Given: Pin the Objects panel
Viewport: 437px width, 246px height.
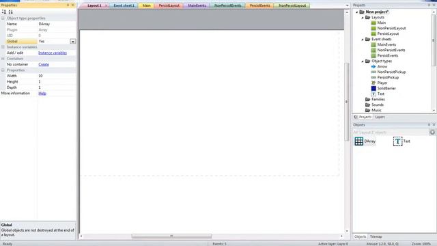Looking at the screenshot, I should tap(429, 124).
